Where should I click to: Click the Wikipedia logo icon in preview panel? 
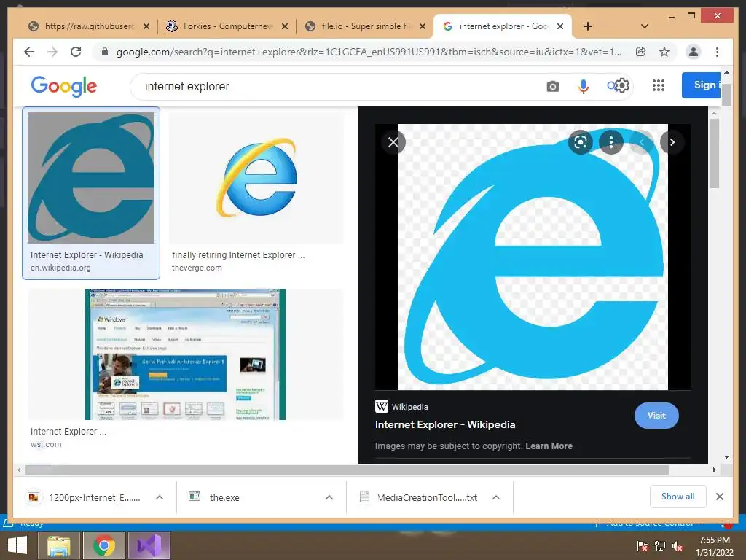(382, 406)
